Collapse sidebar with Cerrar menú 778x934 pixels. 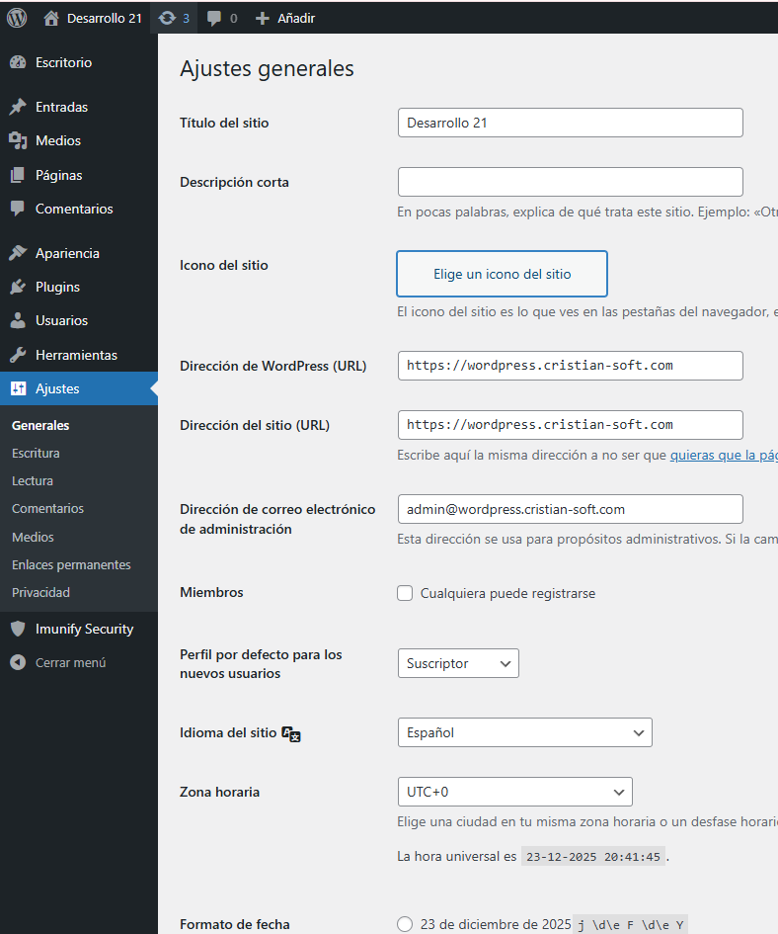click(70, 662)
